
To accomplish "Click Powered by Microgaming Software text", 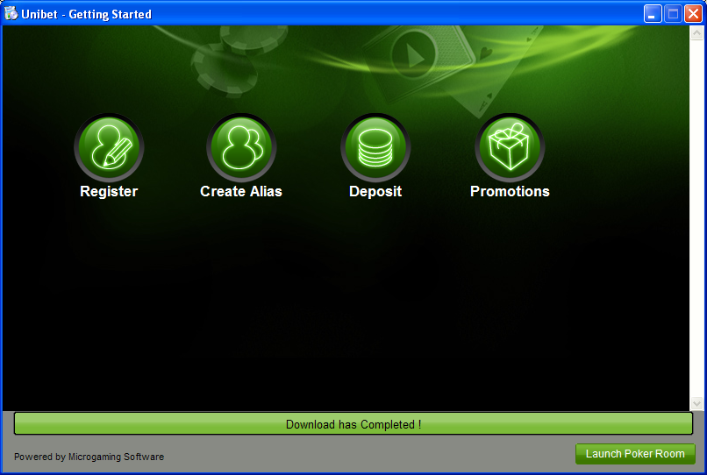I will [x=89, y=457].
